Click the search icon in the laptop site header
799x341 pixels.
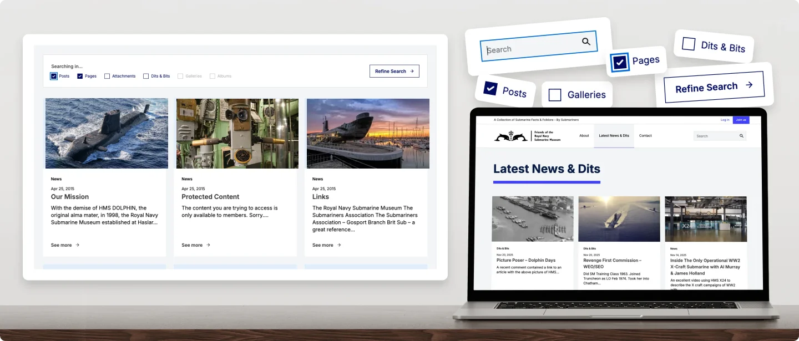(x=741, y=136)
